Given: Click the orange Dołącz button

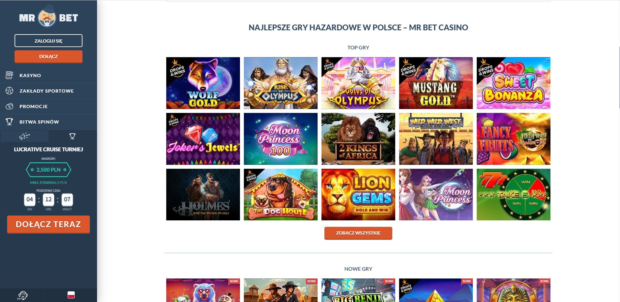Looking at the screenshot, I should coord(49,56).
